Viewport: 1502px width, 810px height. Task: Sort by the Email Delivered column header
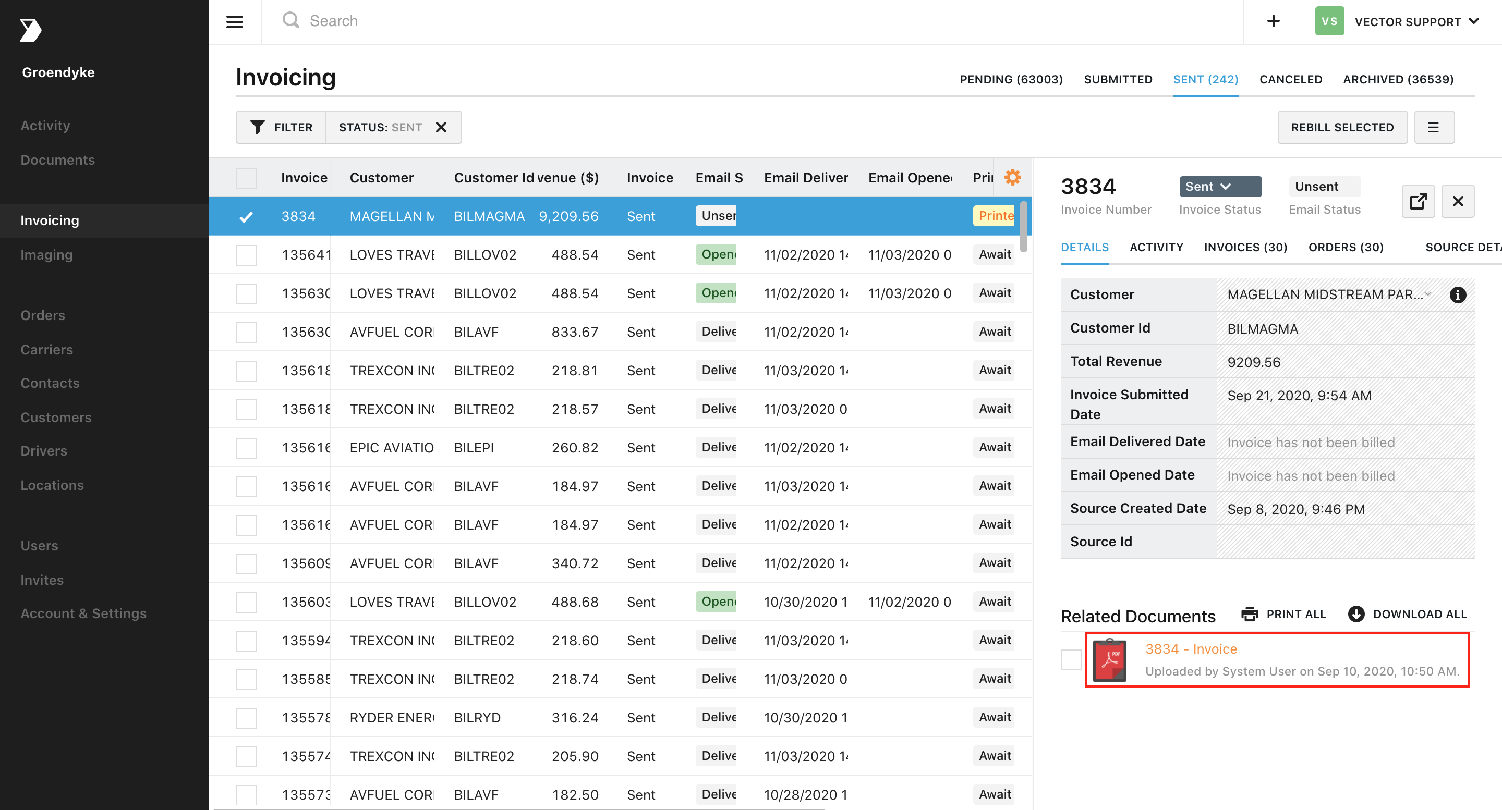806,178
